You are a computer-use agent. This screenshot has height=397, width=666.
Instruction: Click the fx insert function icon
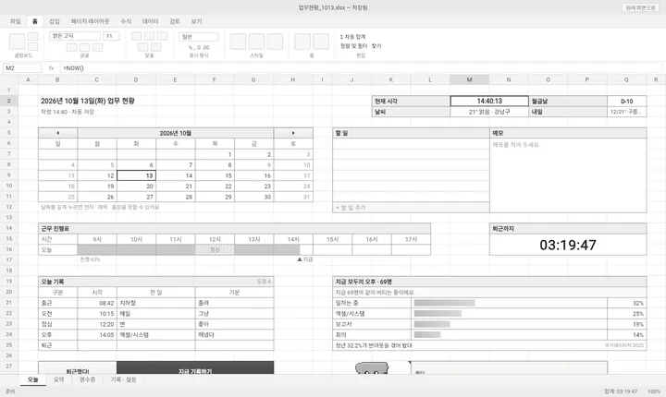51,68
